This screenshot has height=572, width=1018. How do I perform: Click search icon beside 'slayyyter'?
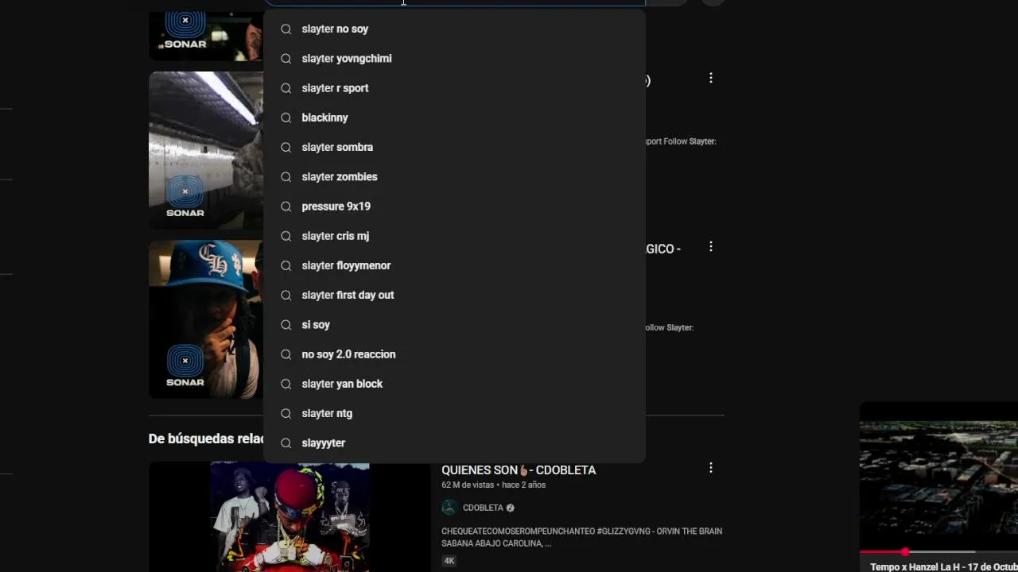(286, 443)
